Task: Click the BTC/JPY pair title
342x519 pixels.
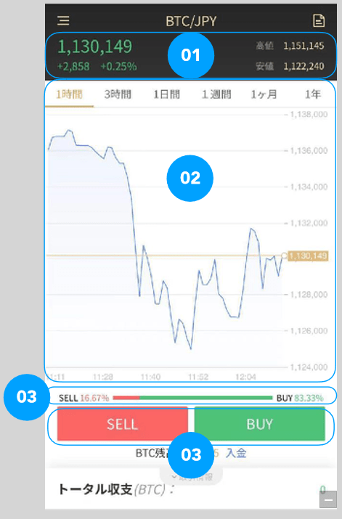Action: click(191, 22)
